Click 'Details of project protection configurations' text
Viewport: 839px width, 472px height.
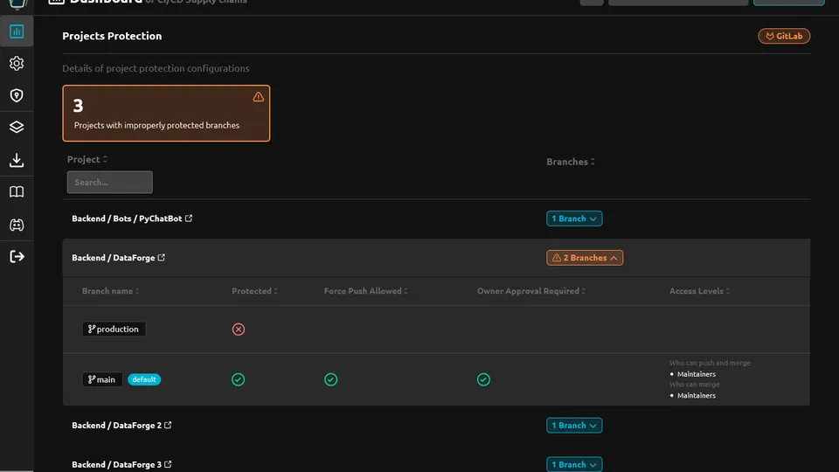coord(156,68)
